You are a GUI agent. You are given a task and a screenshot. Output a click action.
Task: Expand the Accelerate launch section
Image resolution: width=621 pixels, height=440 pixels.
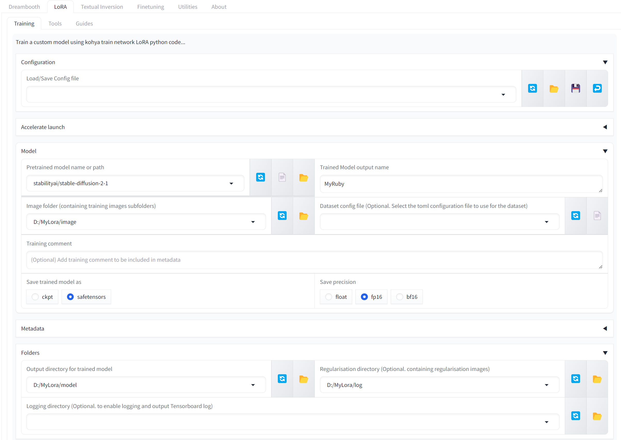605,127
